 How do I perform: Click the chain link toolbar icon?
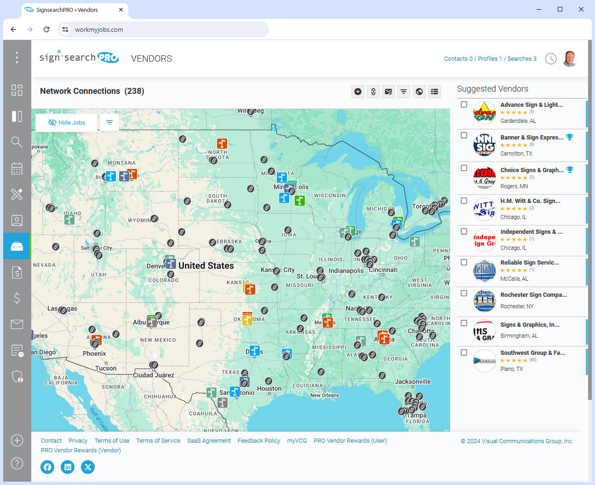[x=373, y=92]
